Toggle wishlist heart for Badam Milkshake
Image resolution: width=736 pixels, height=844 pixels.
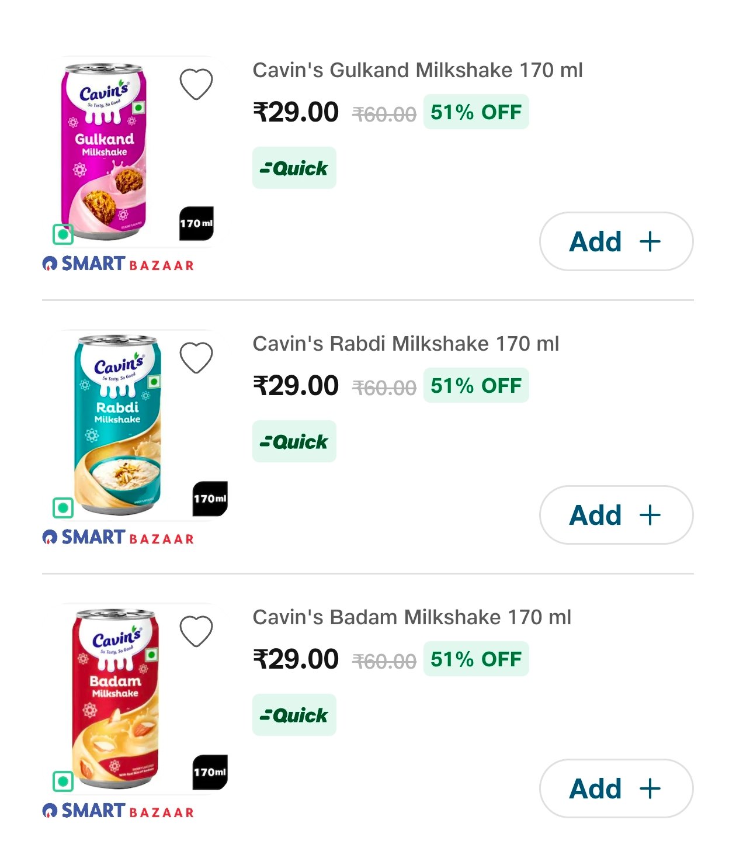click(196, 631)
